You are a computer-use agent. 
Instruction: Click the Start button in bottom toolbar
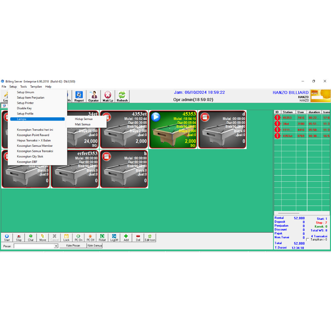(x=7, y=238)
